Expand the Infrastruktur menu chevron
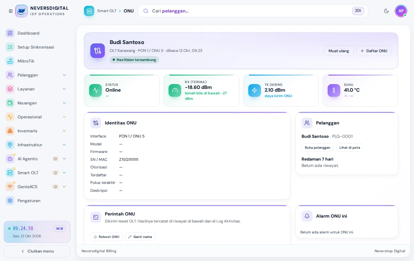414x261 pixels. (64, 145)
